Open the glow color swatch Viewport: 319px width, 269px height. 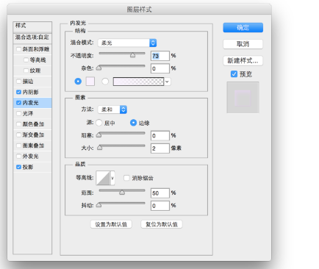click(x=90, y=82)
